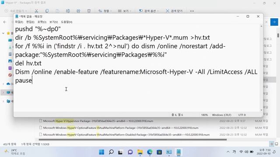
Task: Open the 파일(F) menu in Notepad
Action: pos(19,22)
